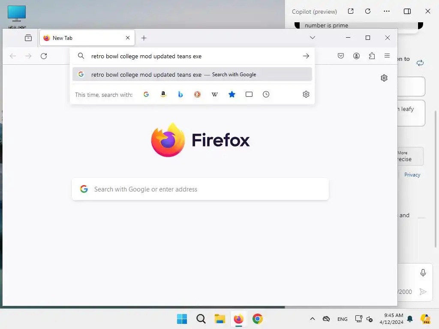Search in History using the clock icon
Screen dimensions: 439x329
click(x=266, y=94)
